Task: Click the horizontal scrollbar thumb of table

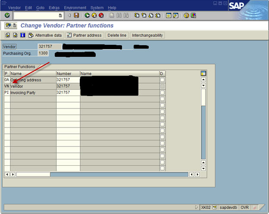Action: point(33,174)
